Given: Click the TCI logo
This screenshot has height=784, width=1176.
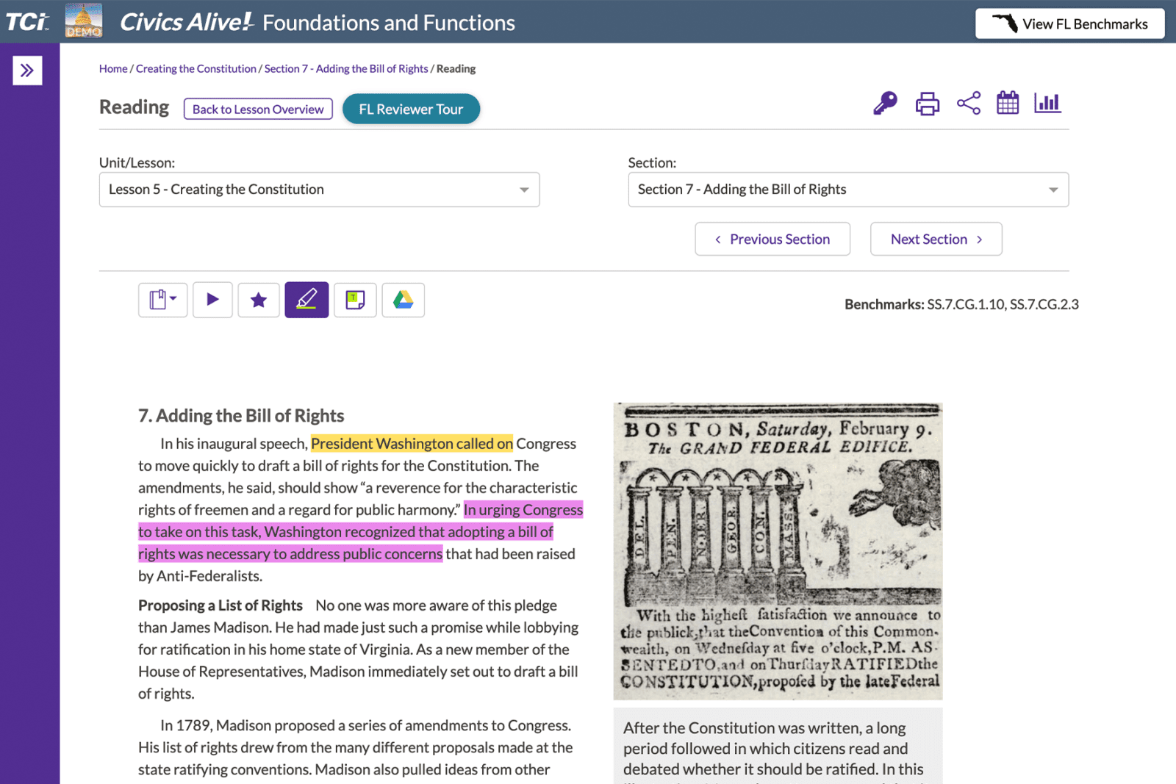Looking at the screenshot, I should [x=26, y=21].
